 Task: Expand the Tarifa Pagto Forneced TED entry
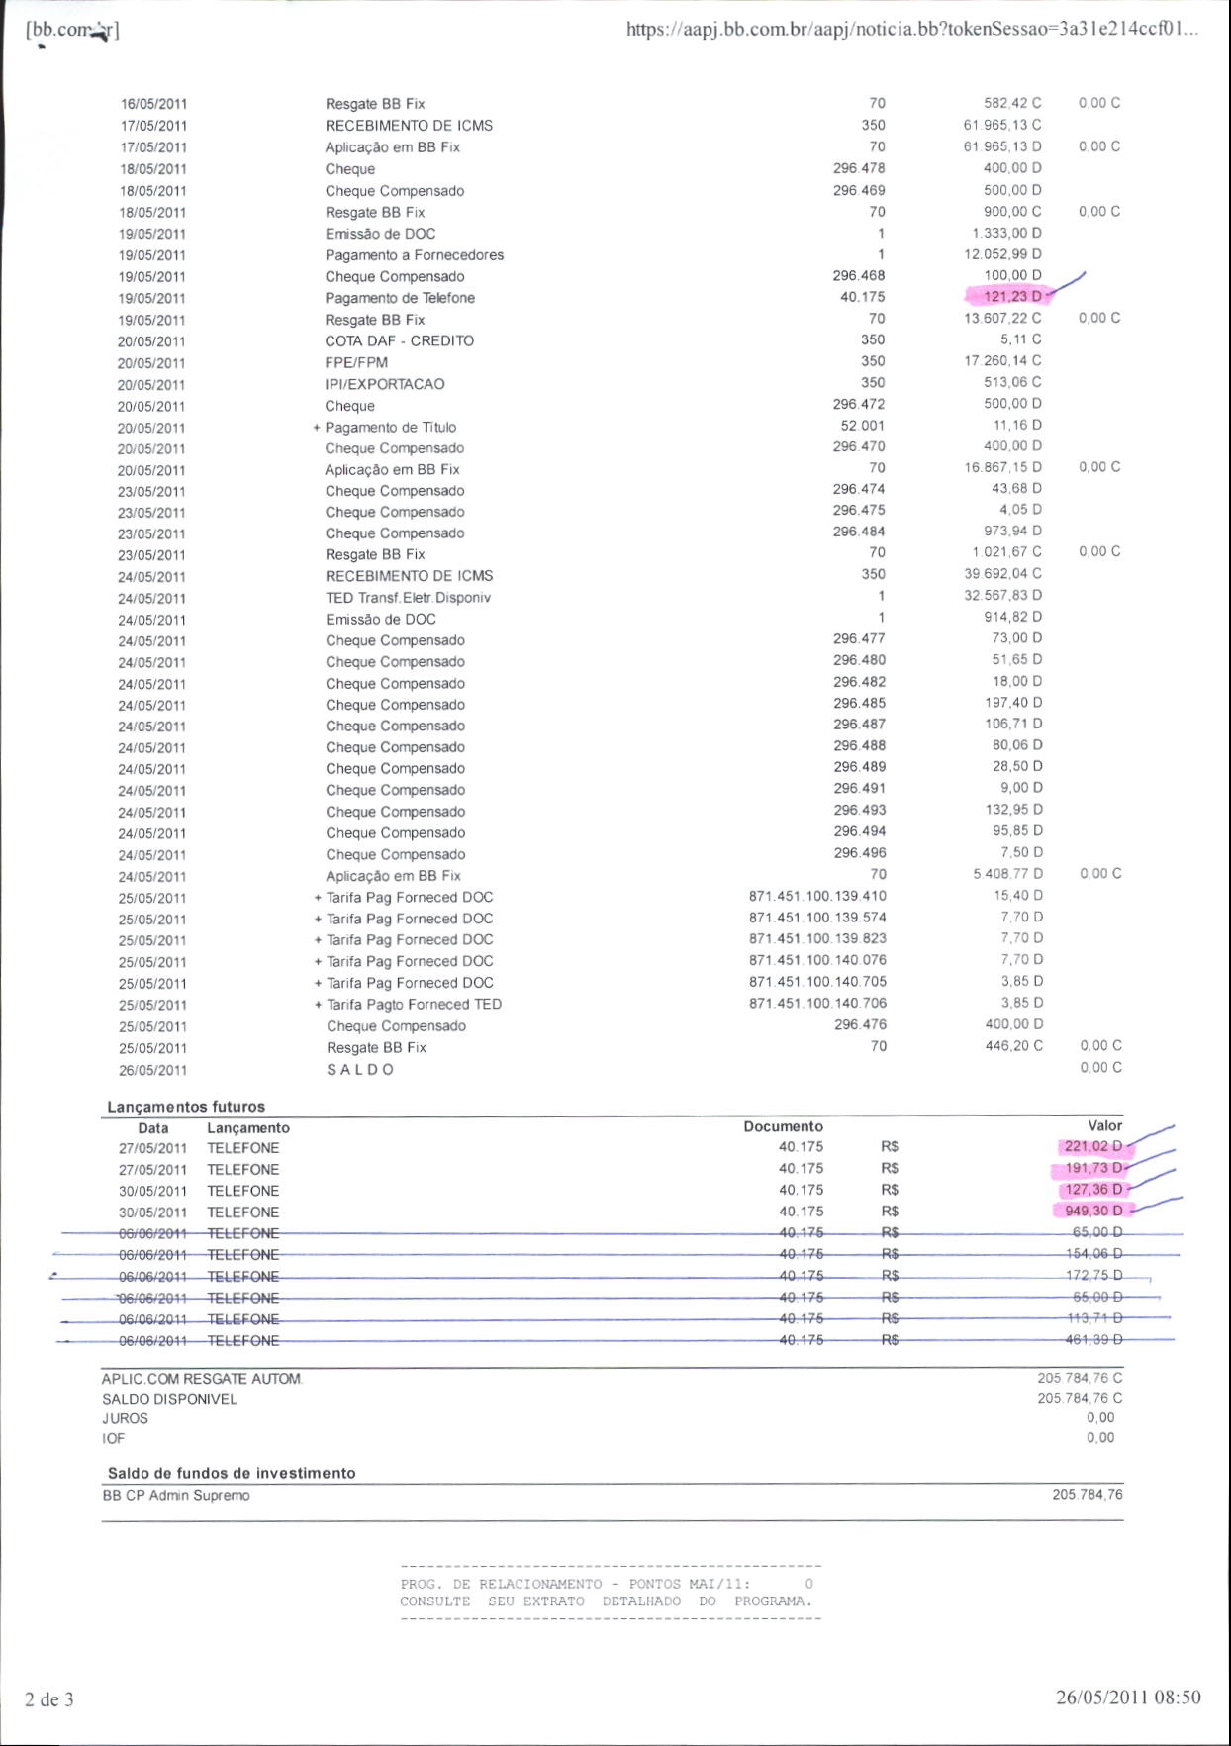click(318, 1005)
